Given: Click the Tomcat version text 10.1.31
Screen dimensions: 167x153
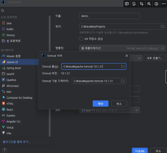Looking at the screenshot, I should click(x=65, y=73).
